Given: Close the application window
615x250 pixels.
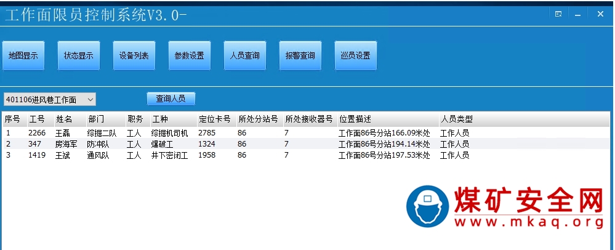Looking at the screenshot, I should tap(600, 14).
